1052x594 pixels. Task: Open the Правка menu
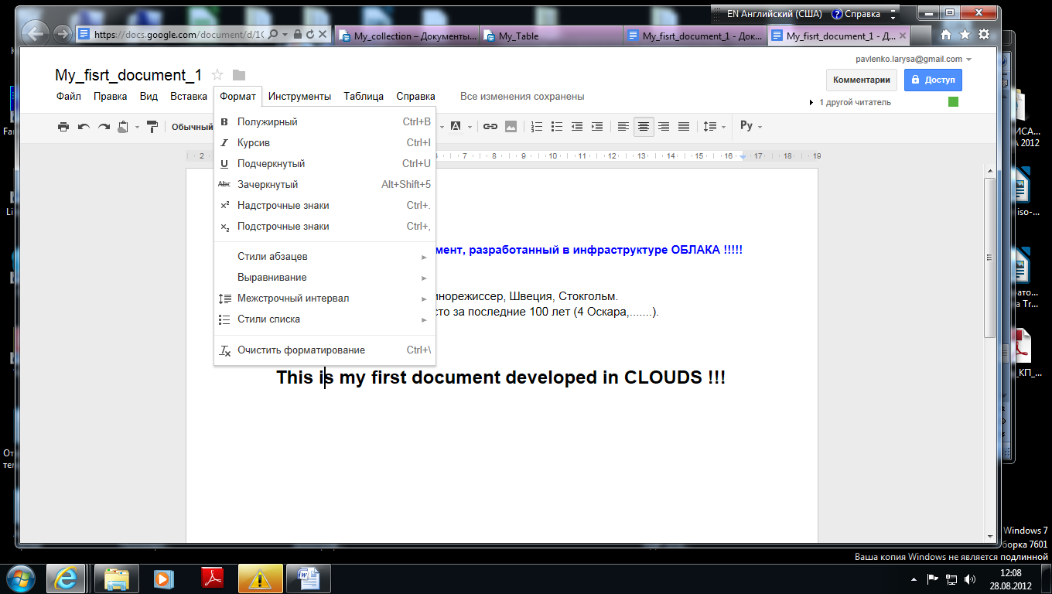coord(111,97)
